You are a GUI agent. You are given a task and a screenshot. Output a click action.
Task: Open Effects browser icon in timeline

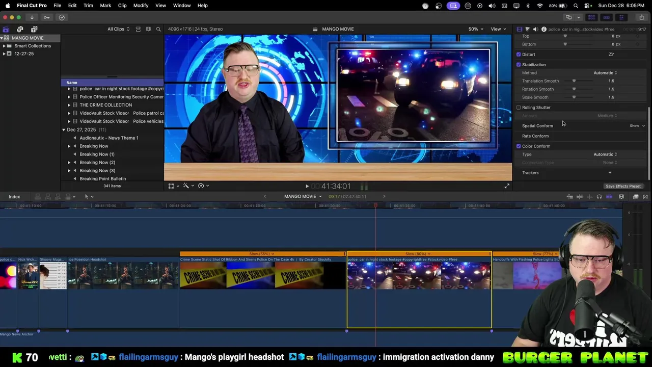tap(636, 197)
